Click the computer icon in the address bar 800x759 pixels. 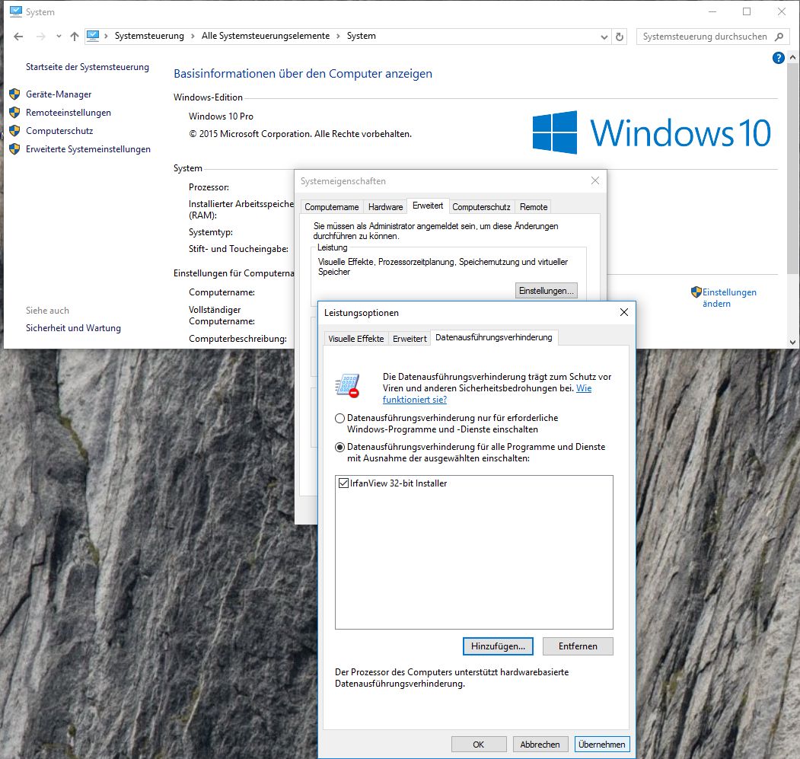pyautogui.click(x=92, y=36)
